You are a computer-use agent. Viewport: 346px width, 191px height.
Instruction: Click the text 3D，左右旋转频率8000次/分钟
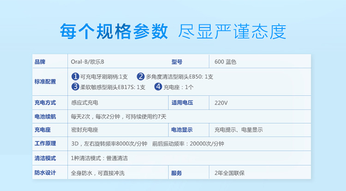tap(109, 143)
